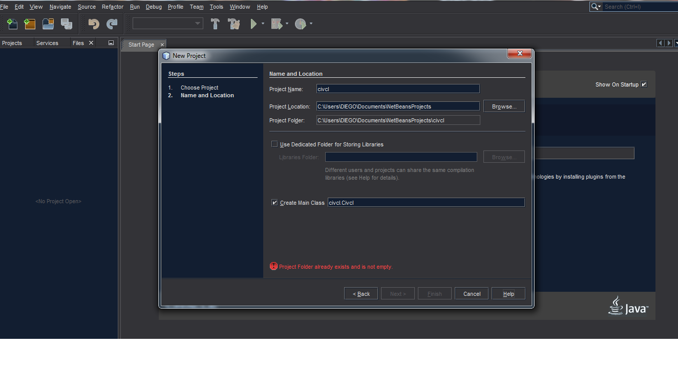Click the Project Folder field
The width and height of the screenshot is (678, 367).
tap(398, 120)
